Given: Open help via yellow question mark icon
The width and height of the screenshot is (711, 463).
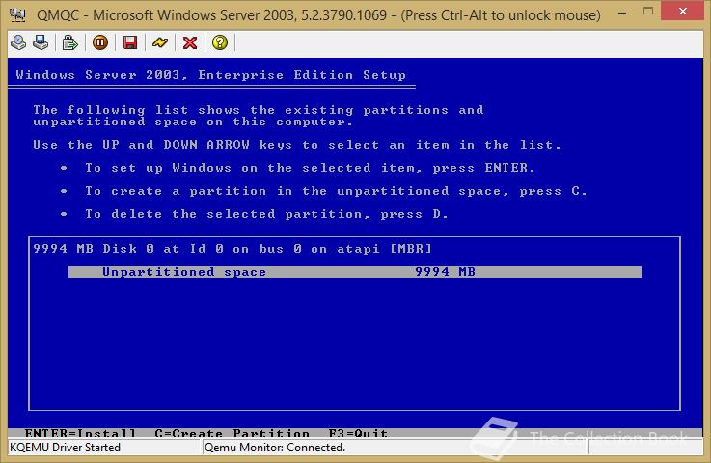Looking at the screenshot, I should tap(220, 42).
